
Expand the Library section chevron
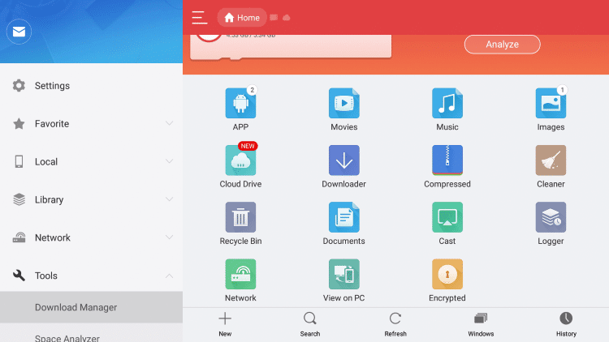[169, 199]
